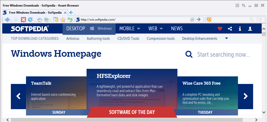Viewport: 268px width, 122px height.
Task: Click the share icon in Softpedia header
Action: click(x=230, y=28)
